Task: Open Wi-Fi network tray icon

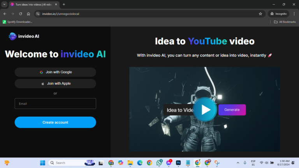Action: coord(262,163)
